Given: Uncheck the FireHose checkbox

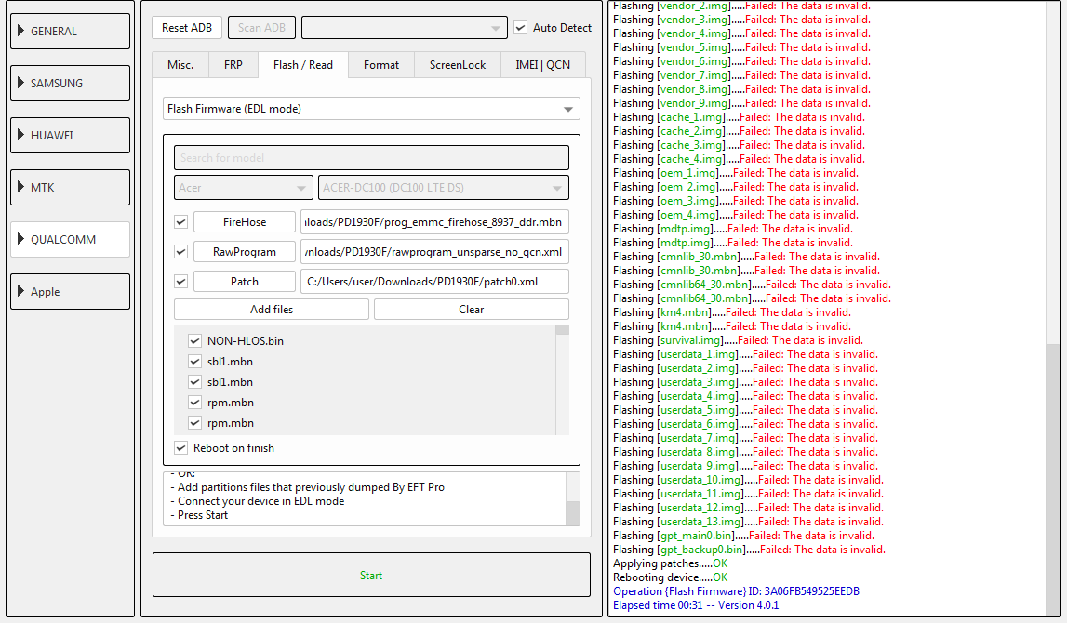Looking at the screenshot, I should click(x=180, y=221).
